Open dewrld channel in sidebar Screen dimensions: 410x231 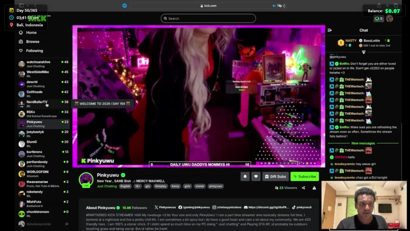point(43,84)
